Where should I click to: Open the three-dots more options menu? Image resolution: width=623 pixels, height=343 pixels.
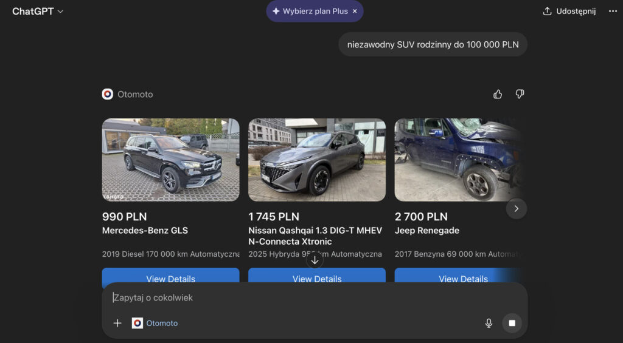612,12
